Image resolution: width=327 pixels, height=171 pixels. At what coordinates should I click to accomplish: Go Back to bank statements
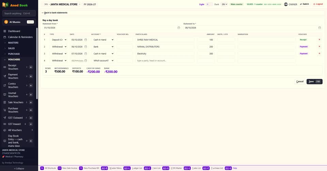coord(54,13)
